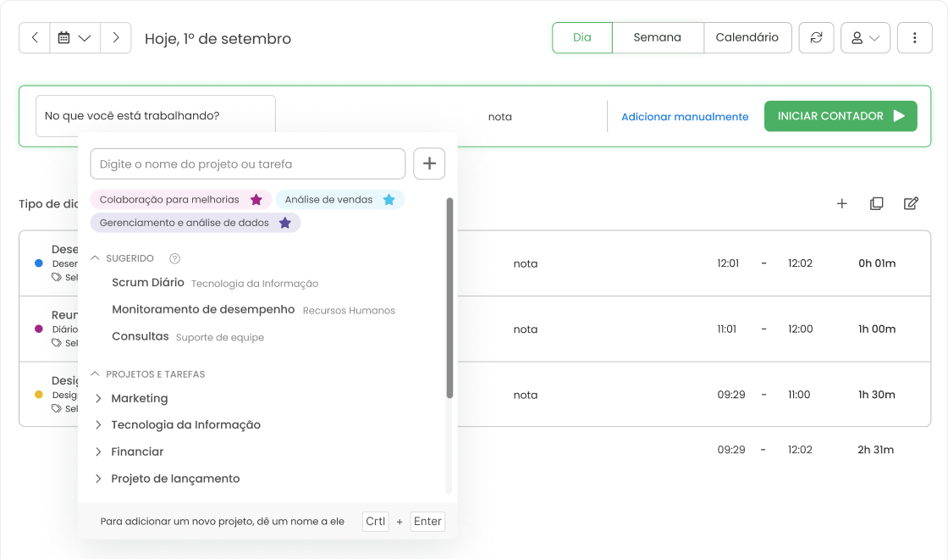Go to the next day arrow
Viewport: 948px width, 559px height.
[116, 38]
